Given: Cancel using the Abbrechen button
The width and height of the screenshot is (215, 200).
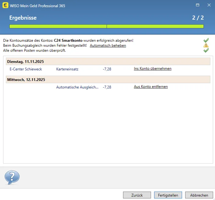Looking at the screenshot, I should pyautogui.click(x=199, y=195).
